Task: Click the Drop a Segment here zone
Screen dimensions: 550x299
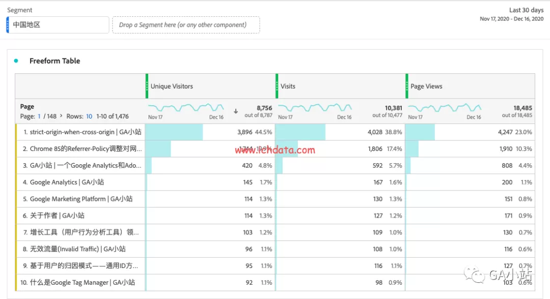Action: coord(186,24)
